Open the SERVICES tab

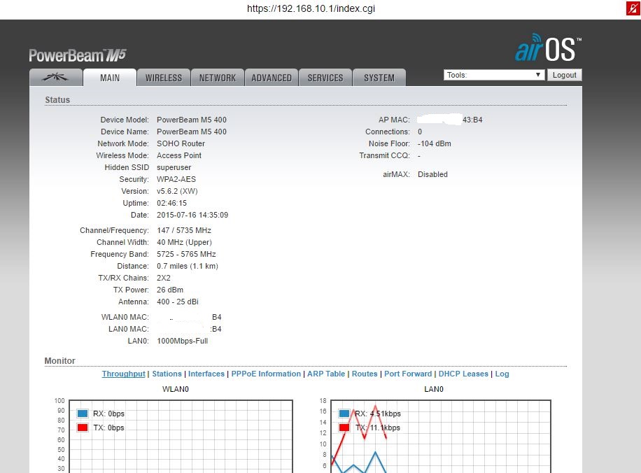click(325, 78)
